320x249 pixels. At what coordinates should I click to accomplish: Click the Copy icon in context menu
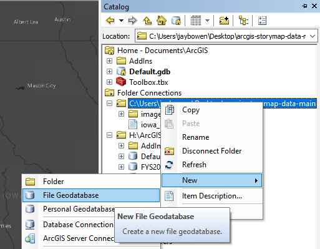pyautogui.click(x=170, y=110)
